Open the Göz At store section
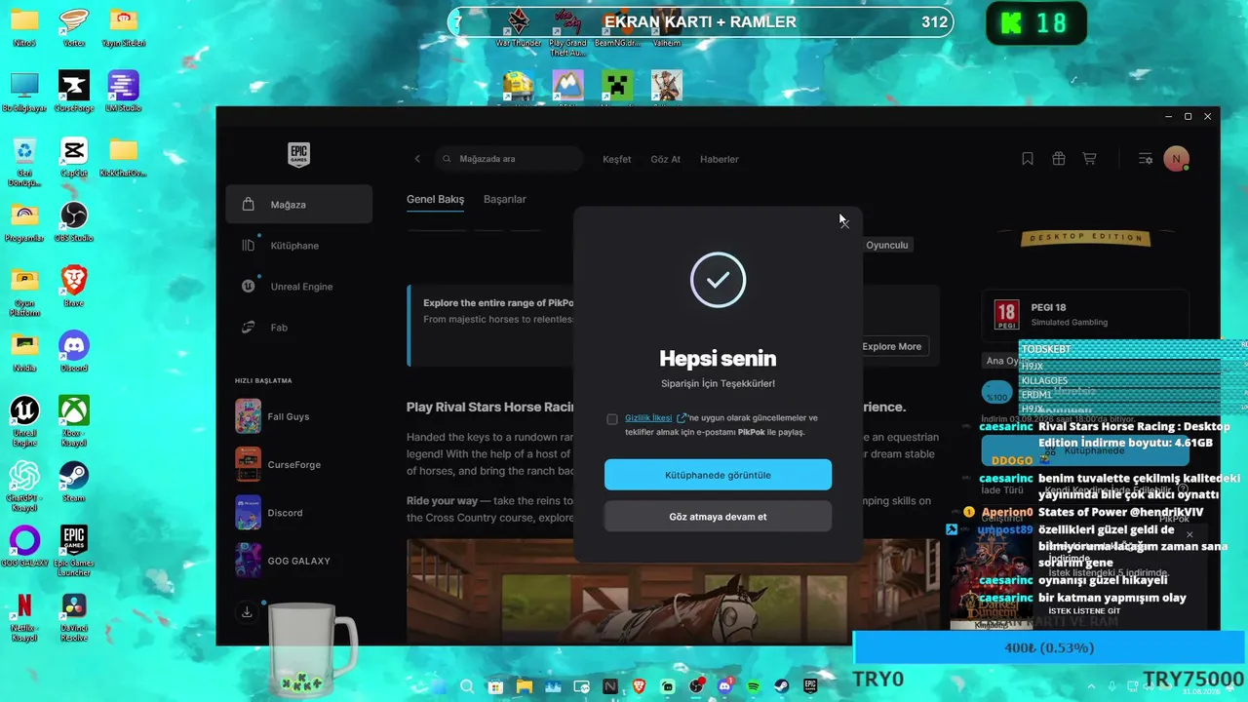Image resolution: width=1248 pixels, height=702 pixels. point(666,159)
